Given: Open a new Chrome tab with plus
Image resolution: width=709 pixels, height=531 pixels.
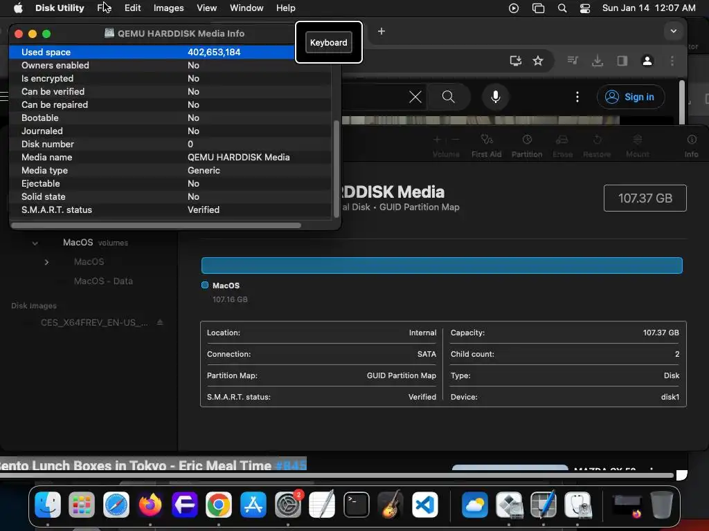Looking at the screenshot, I should pyautogui.click(x=382, y=31).
